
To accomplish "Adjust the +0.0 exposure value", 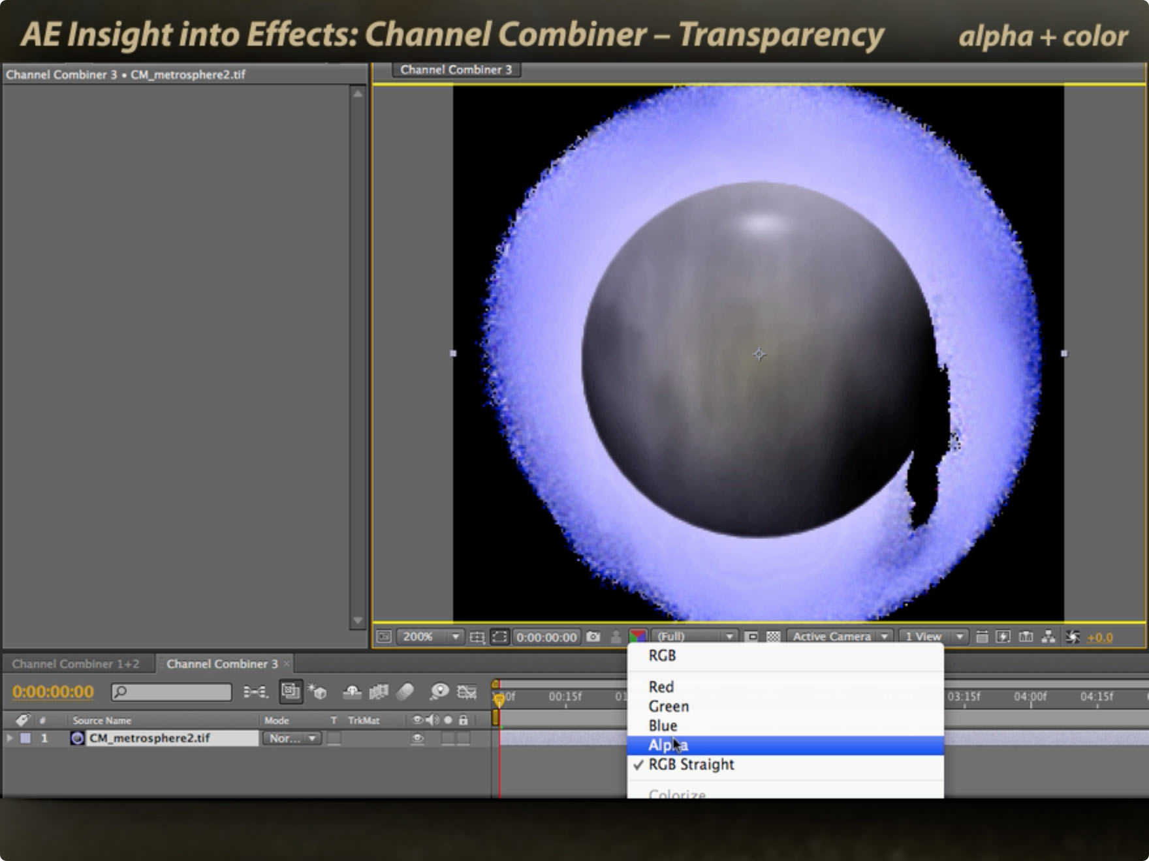I will (1100, 638).
